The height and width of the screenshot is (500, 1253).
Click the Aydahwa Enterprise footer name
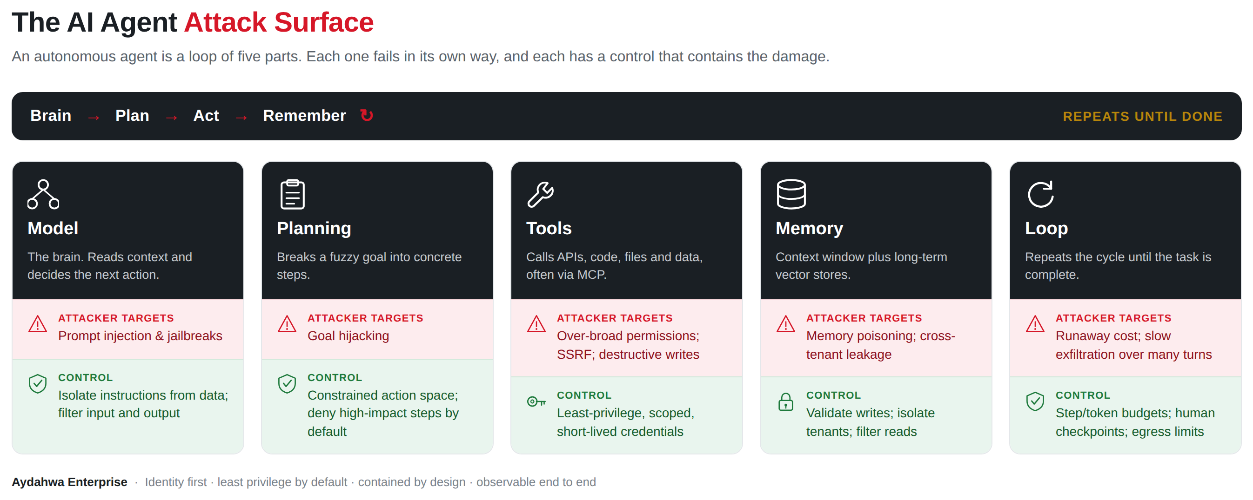click(x=69, y=481)
